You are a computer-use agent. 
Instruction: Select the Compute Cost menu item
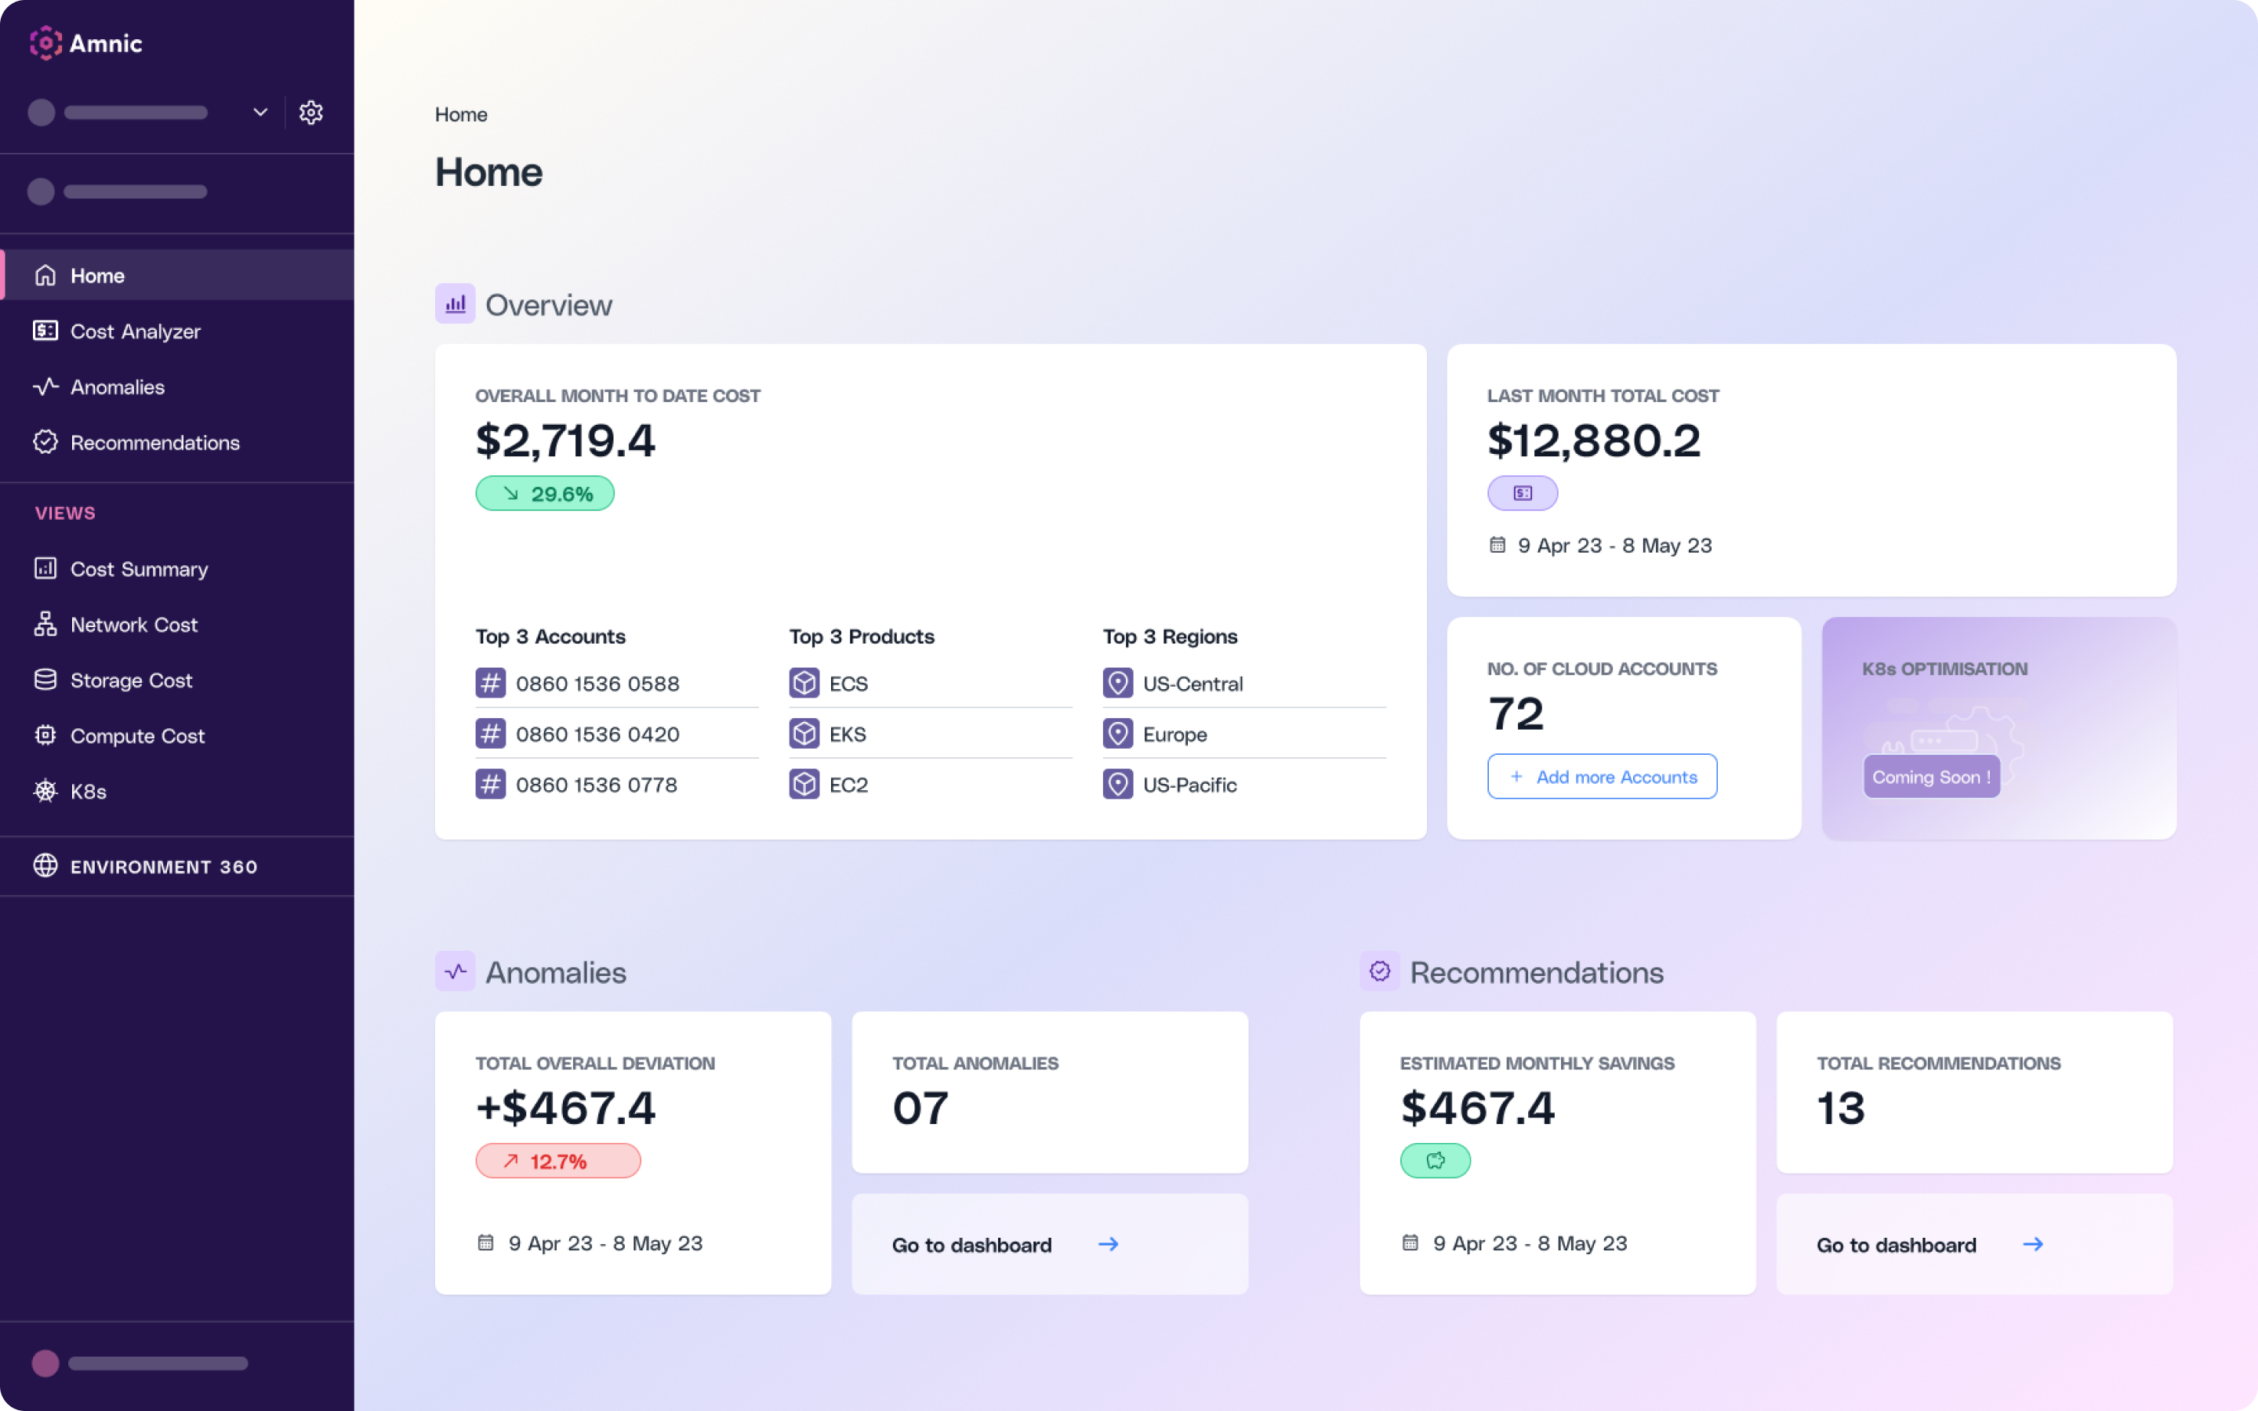136,735
